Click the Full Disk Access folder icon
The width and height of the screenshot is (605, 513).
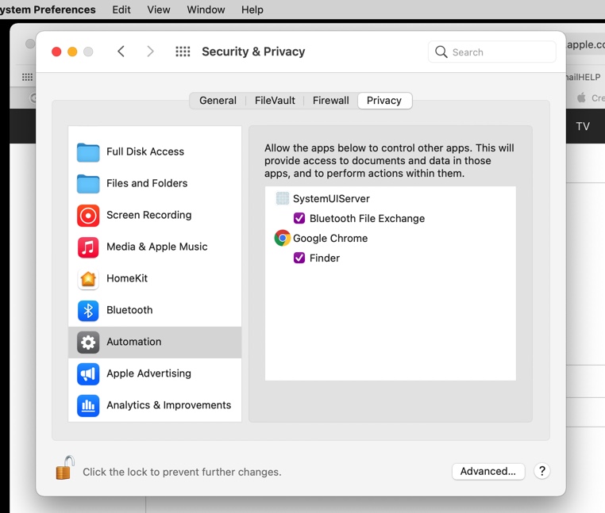[x=88, y=152]
